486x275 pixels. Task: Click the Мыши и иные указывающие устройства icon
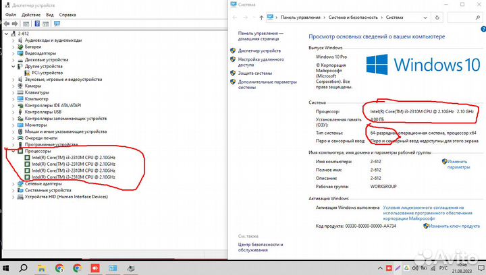[x=20, y=131]
